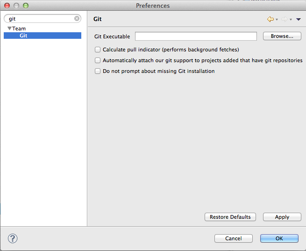This screenshot has width=306, height=251.
Task: Click the greyed-out forward navigation arrow
Action: tap(285, 19)
